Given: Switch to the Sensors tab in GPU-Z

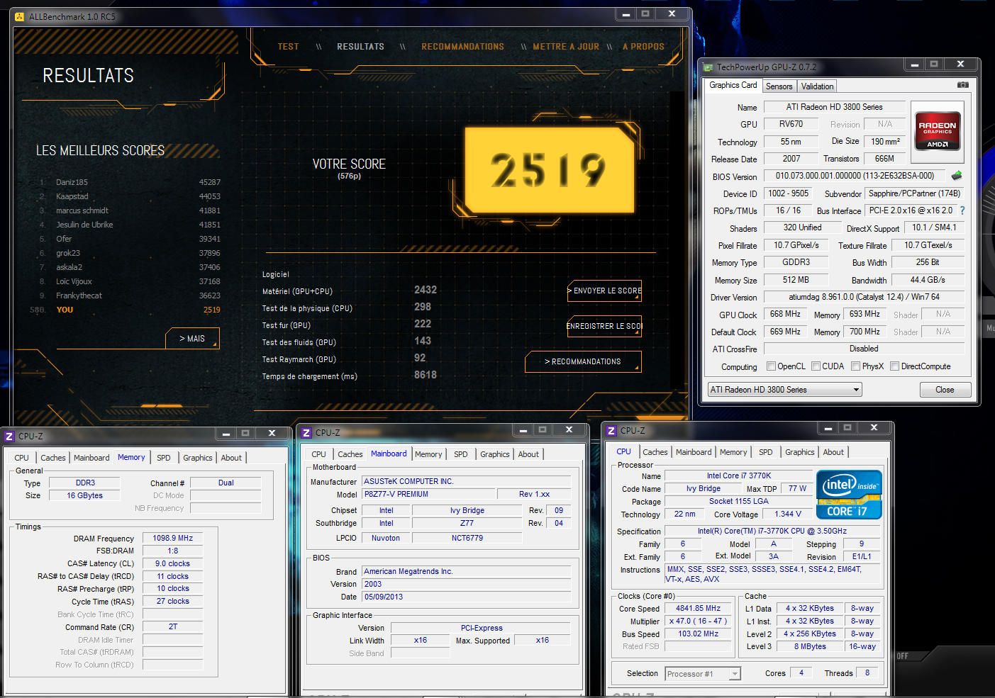Looking at the screenshot, I should (779, 86).
